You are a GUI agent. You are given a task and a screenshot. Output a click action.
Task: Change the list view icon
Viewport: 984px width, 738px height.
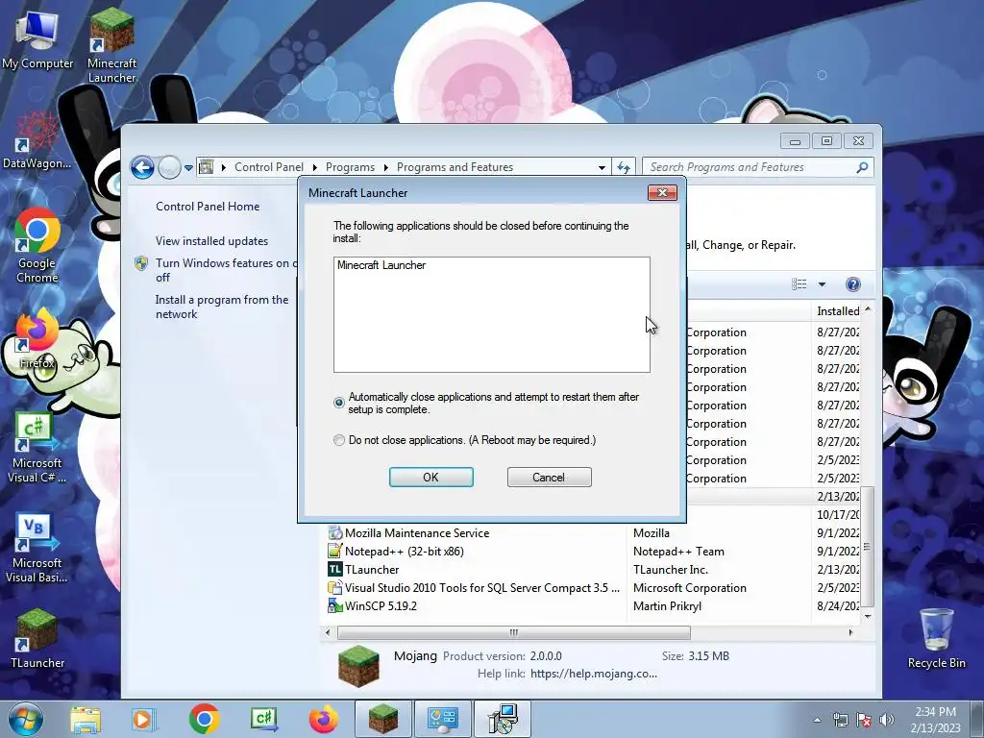coord(799,284)
